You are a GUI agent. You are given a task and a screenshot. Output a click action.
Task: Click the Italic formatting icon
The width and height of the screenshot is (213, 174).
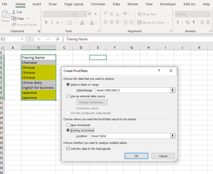[x=52, y=22]
